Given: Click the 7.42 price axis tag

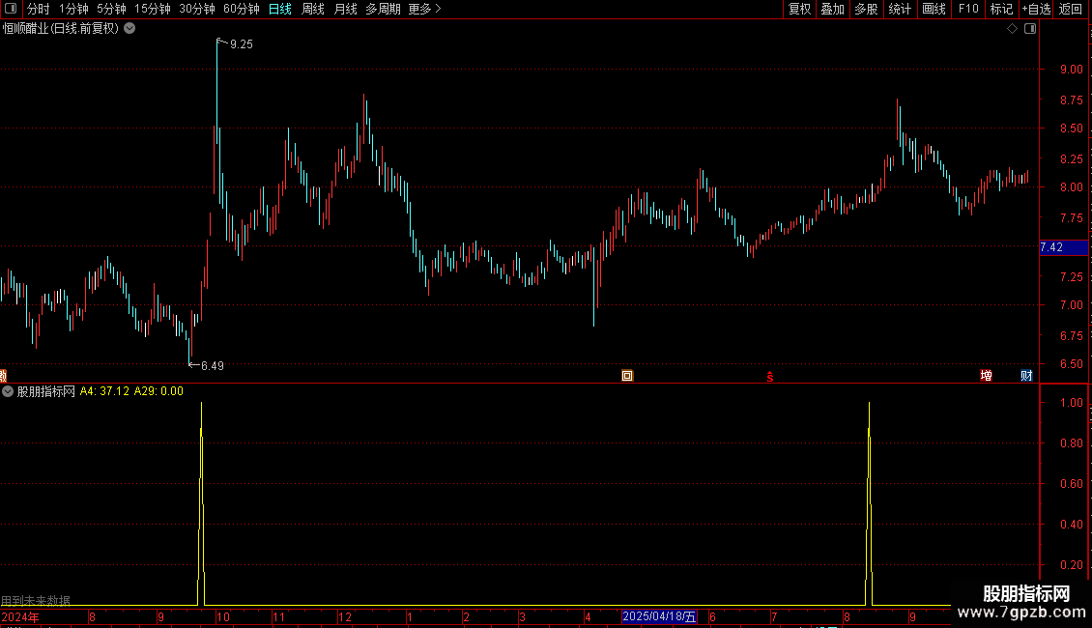Looking at the screenshot, I should click(x=1063, y=247).
